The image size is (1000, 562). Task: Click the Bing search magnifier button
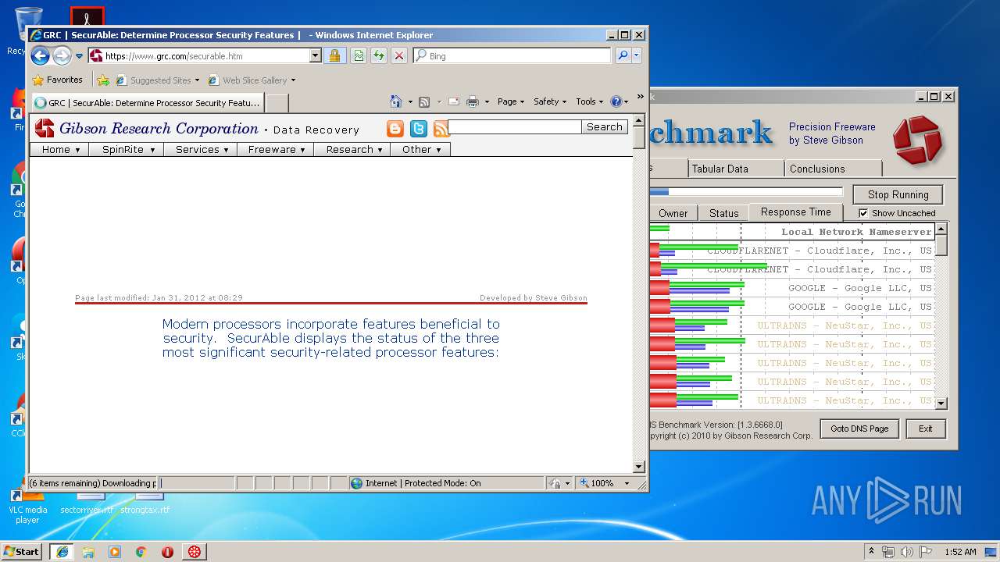pyautogui.click(x=623, y=55)
